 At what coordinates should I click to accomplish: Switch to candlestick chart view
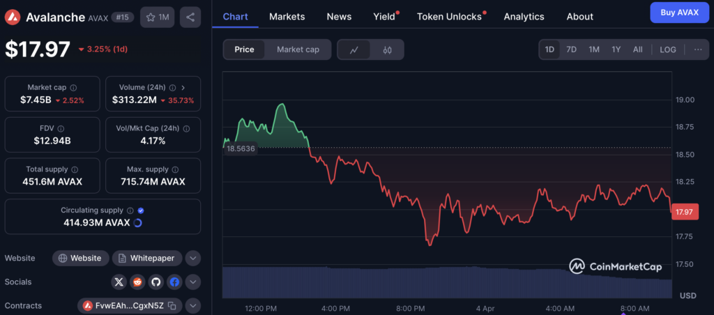(387, 49)
